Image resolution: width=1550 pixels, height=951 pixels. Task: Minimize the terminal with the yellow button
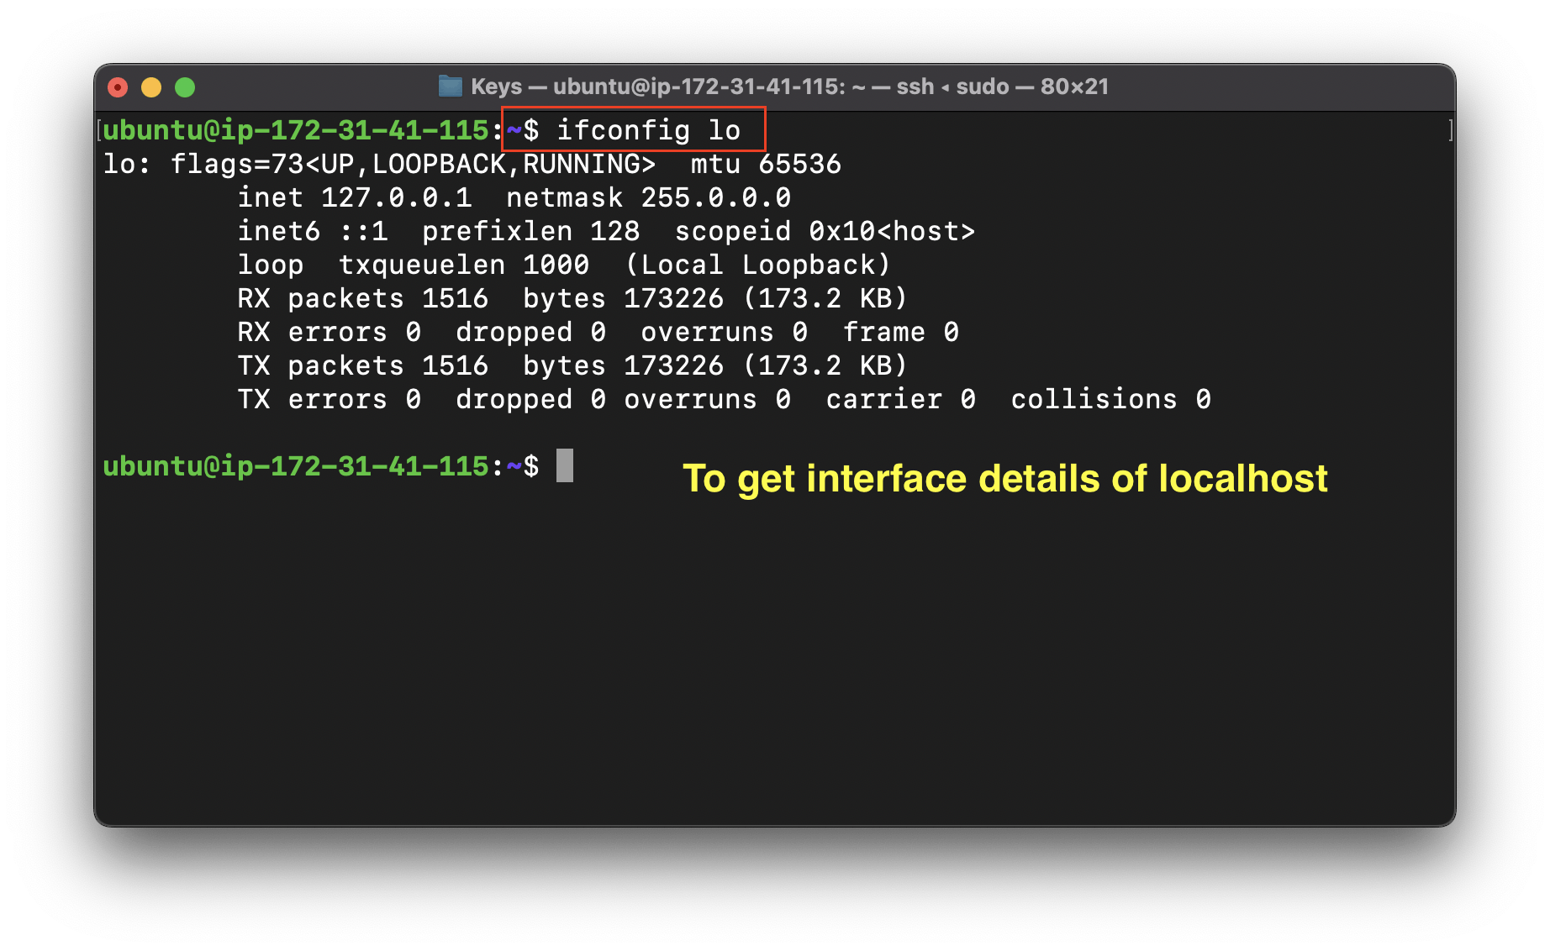tap(151, 87)
